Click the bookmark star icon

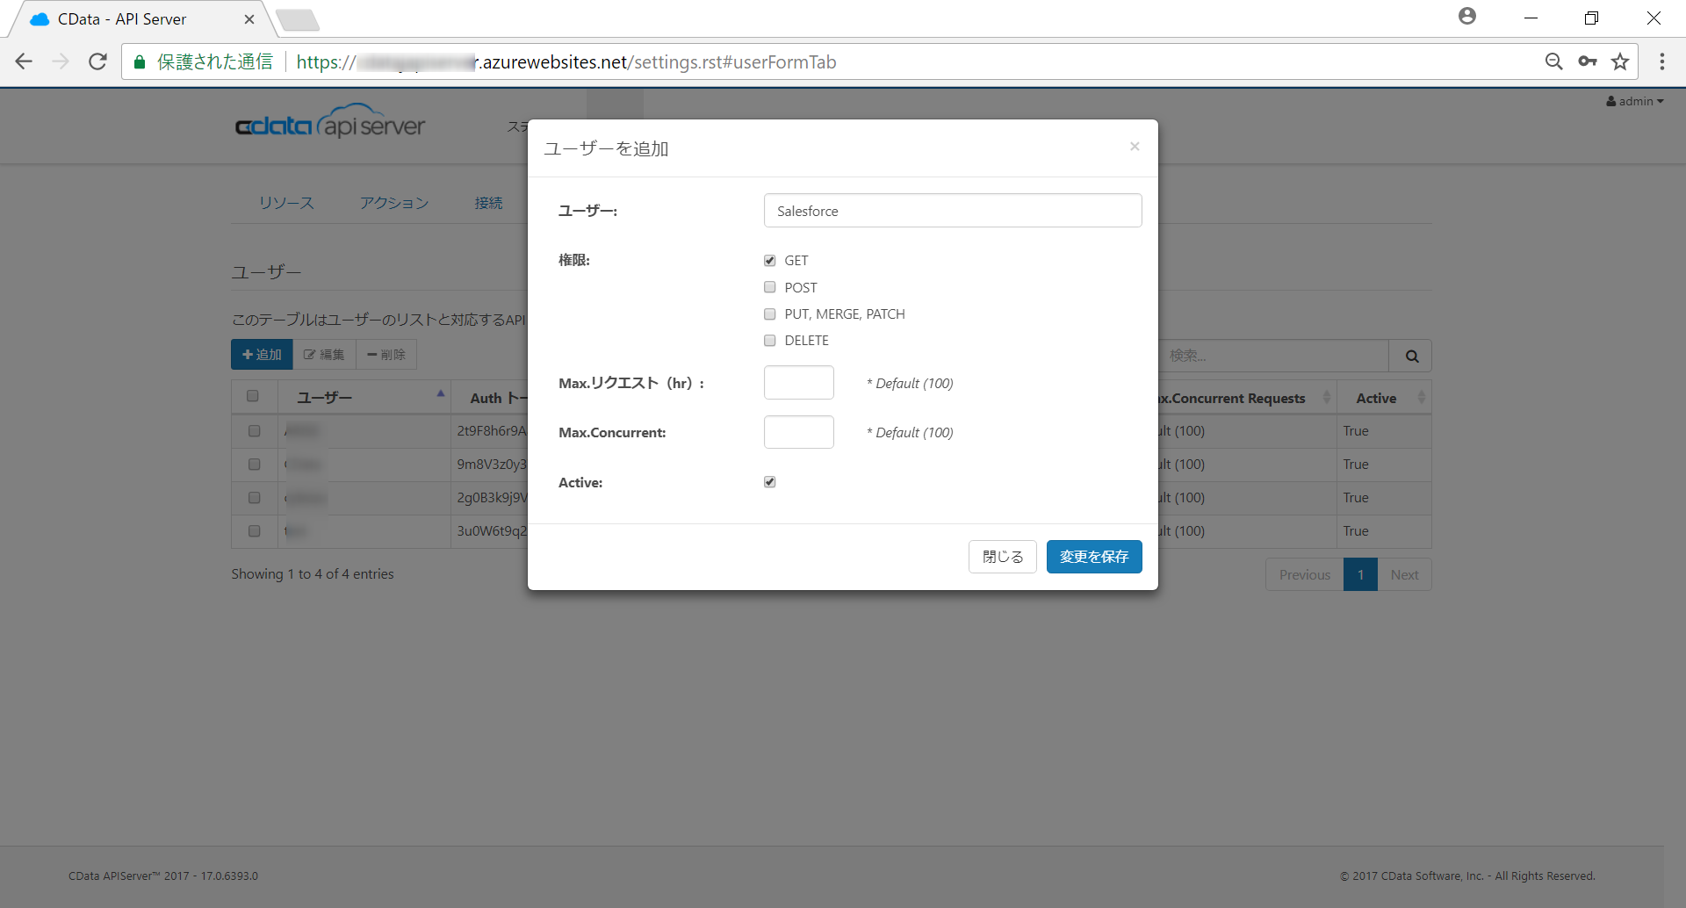[1621, 61]
